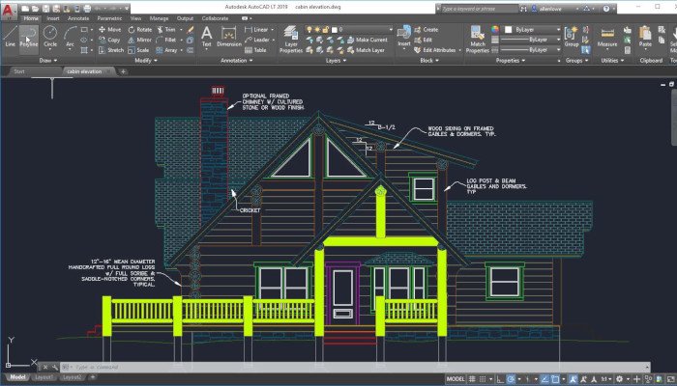Viewport: 677px width, 386px height.
Task: Toggle layer lock padlock icon
Action: (325, 30)
